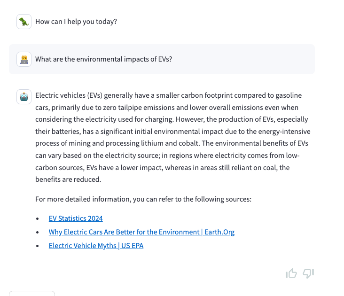Click the 'For more detailed information' sentence
The image size is (344, 296).
pyautogui.click(x=143, y=199)
